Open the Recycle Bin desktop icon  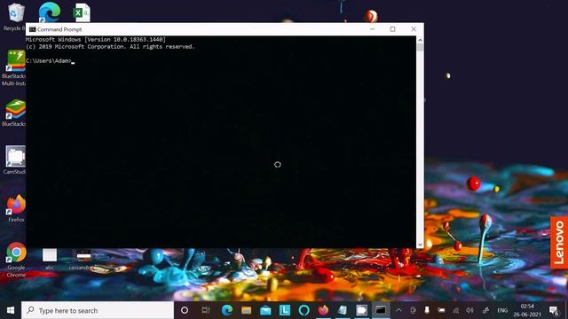pyautogui.click(x=15, y=16)
